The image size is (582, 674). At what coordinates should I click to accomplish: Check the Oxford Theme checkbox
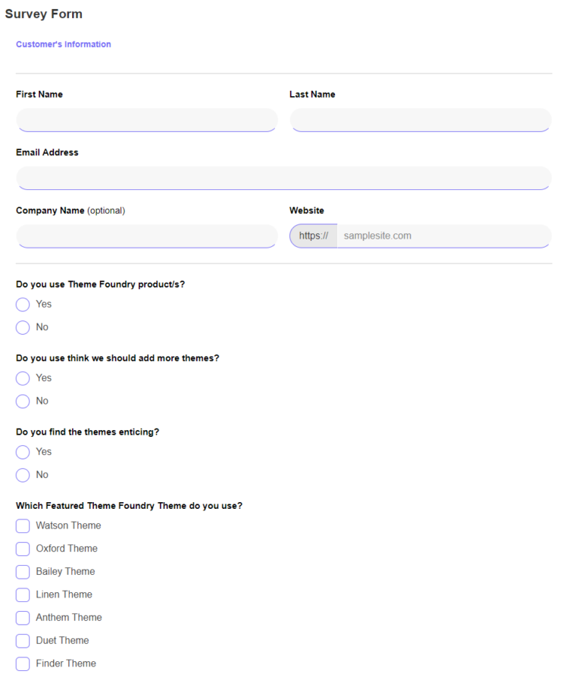tap(23, 548)
